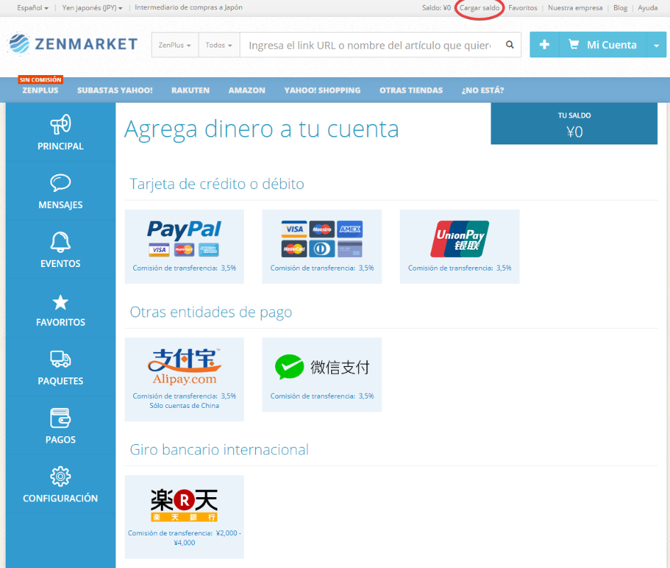Click UnionPay's Comisión de transferencia 3,5% text
Viewport: 670px width, 568px height.
(459, 268)
